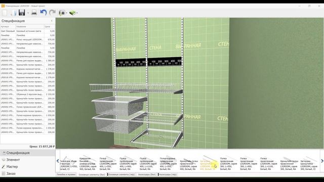Screen dimensions: 324x182
Task: Pick Крепление боковое универсальное catalog item
Action: coord(88,163)
